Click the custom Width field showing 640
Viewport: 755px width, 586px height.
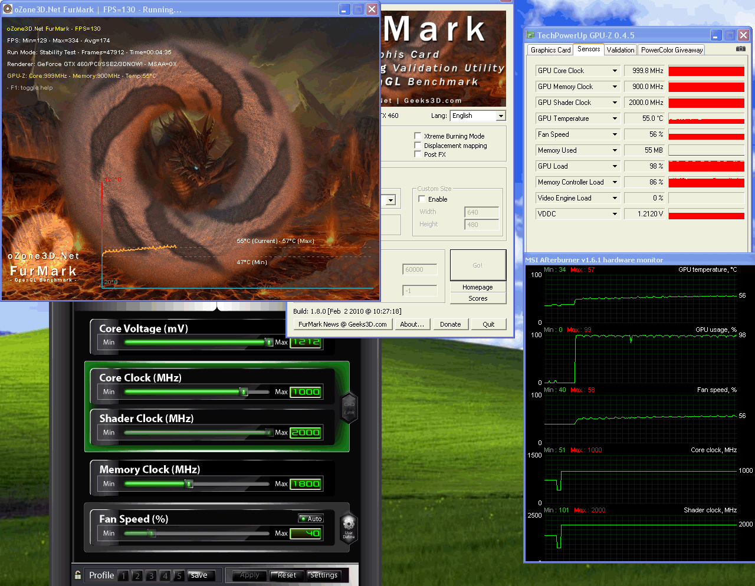tap(482, 212)
